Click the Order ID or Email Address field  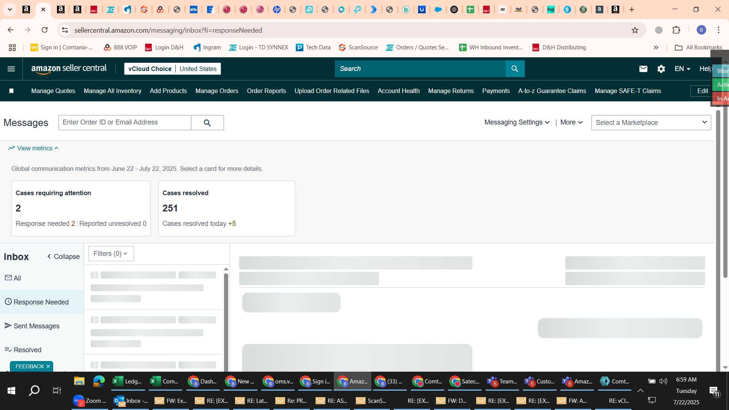coord(125,123)
